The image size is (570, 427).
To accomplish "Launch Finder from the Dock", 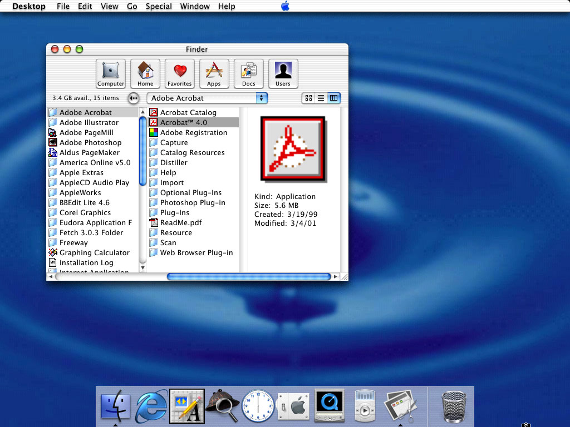I will pyautogui.click(x=116, y=406).
